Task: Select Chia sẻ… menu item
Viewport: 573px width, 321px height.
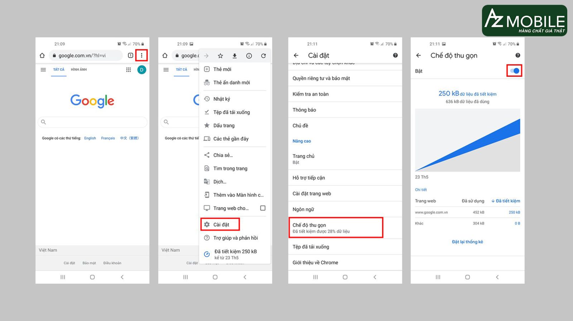Action: tap(235, 155)
